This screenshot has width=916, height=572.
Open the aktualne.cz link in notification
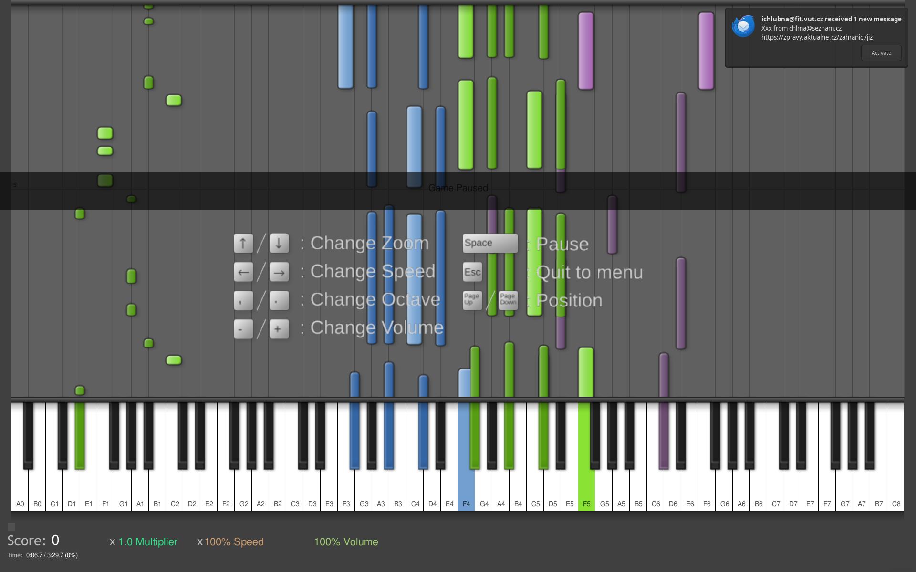[816, 37]
